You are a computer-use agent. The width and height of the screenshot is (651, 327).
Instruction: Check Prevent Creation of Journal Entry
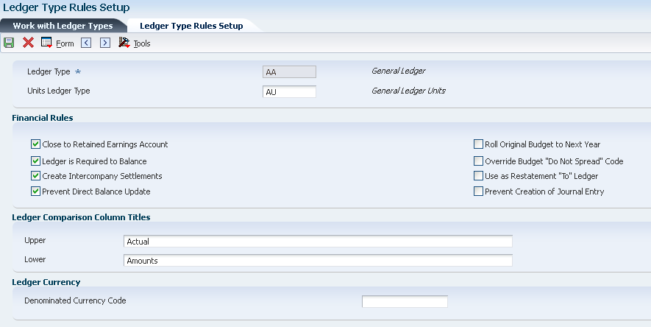click(478, 191)
